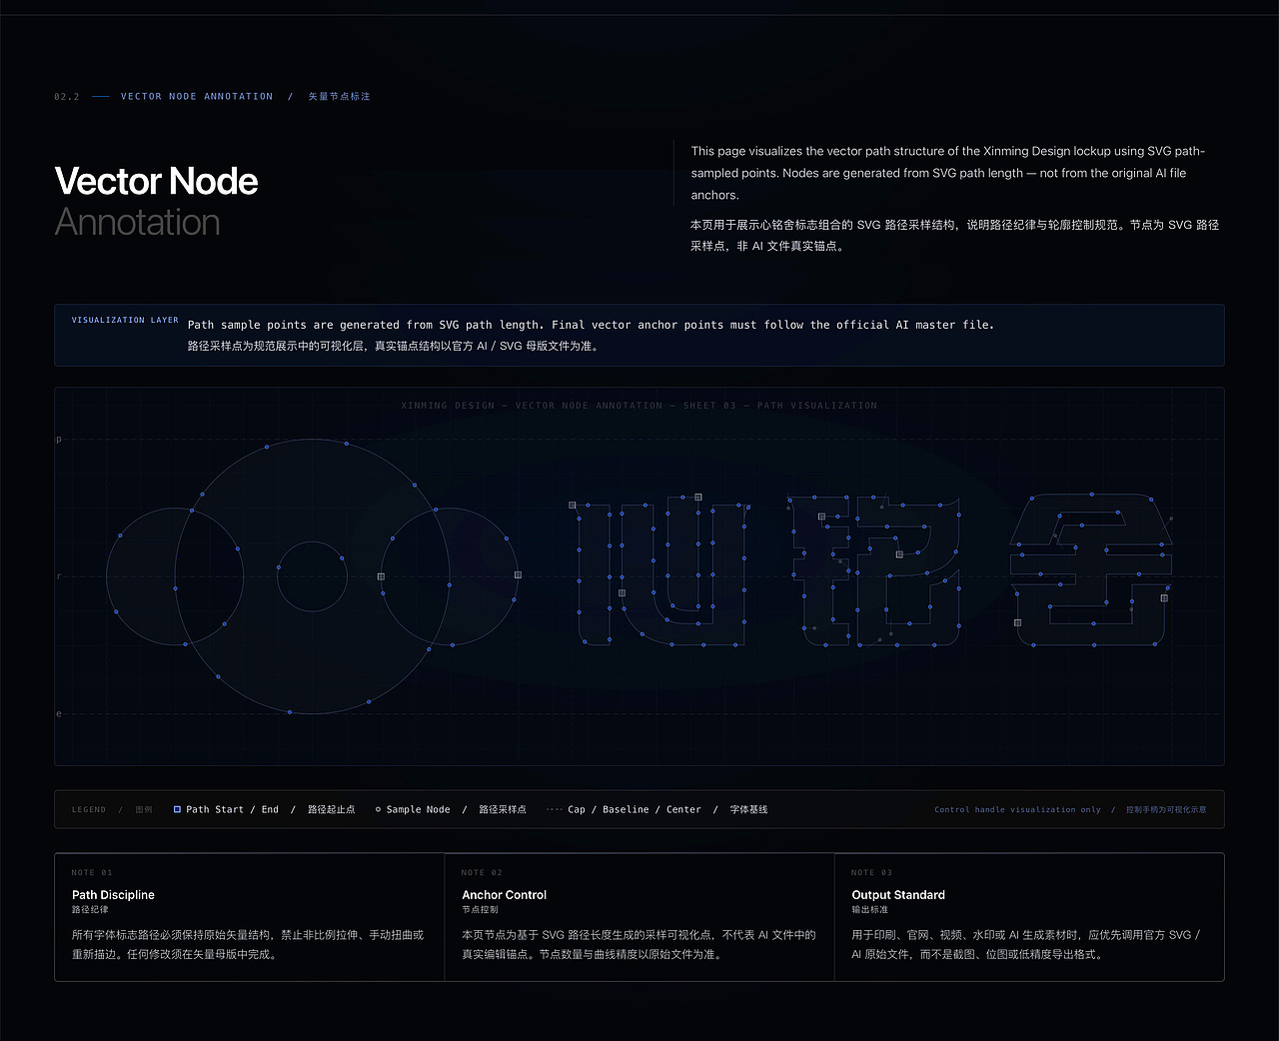Click the Chinese paragraph starting 本页用于展示

click(x=954, y=235)
